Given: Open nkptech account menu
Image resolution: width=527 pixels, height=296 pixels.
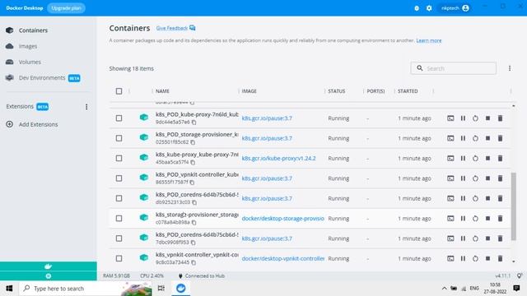Looking at the screenshot, I should click(x=455, y=8).
